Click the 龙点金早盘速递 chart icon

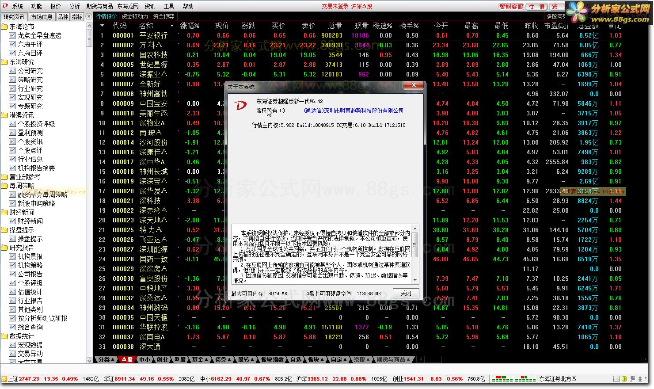point(12,35)
